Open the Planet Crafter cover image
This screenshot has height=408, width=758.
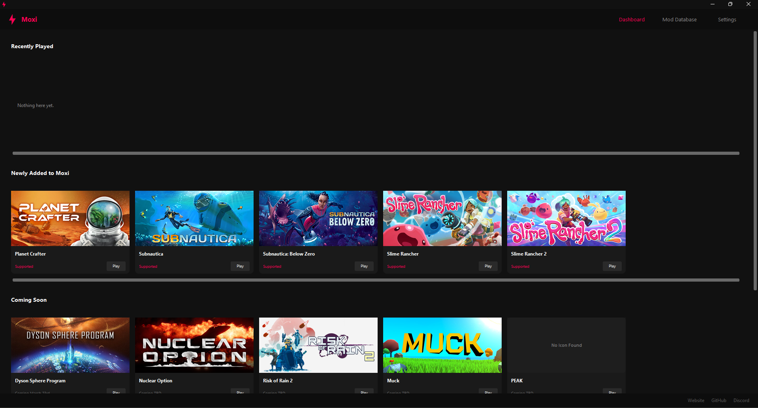(x=70, y=218)
